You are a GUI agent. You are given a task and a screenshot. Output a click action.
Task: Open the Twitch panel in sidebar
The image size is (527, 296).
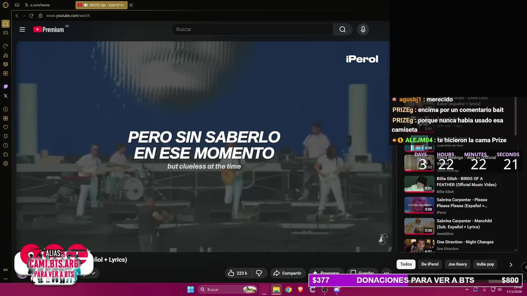click(5, 87)
